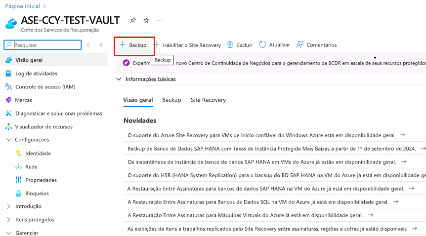
Task: Collapse the sidebar with the double chevron
Action: tap(101, 45)
